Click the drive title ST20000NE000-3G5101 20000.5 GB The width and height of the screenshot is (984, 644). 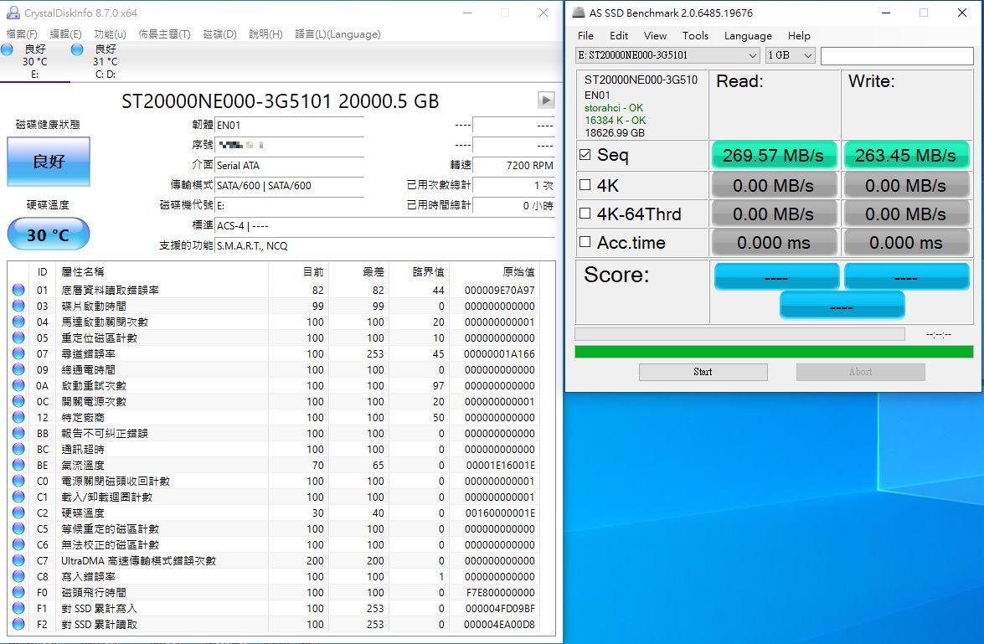pyautogui.click(x=280, y=101)
